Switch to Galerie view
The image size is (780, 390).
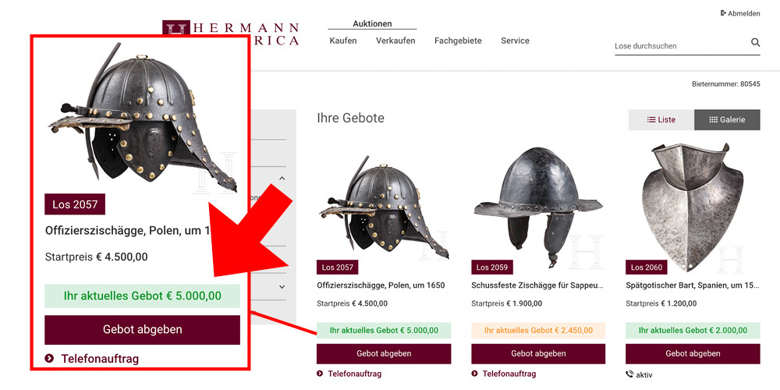coord(727,120)
